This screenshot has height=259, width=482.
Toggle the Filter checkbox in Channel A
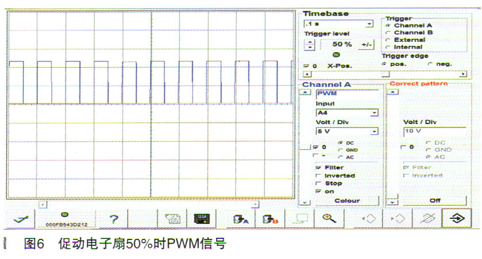pos(317,168)
